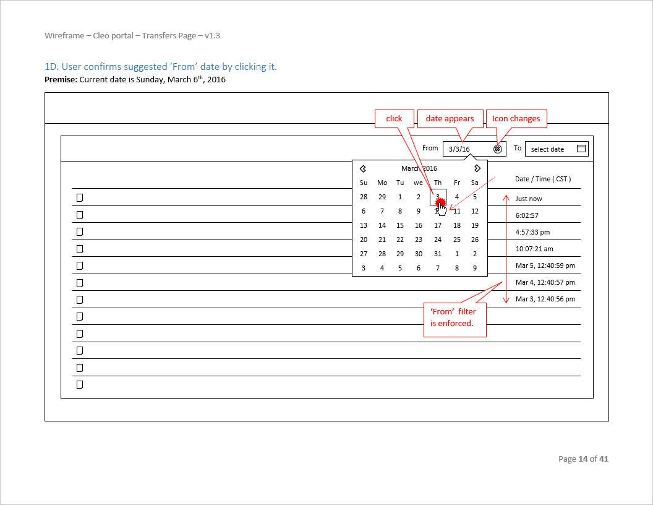Open the calendar icon in To field
Screen dimensions: 653x505
tap(581, 149)
